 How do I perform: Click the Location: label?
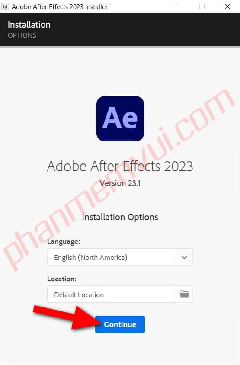62,279
